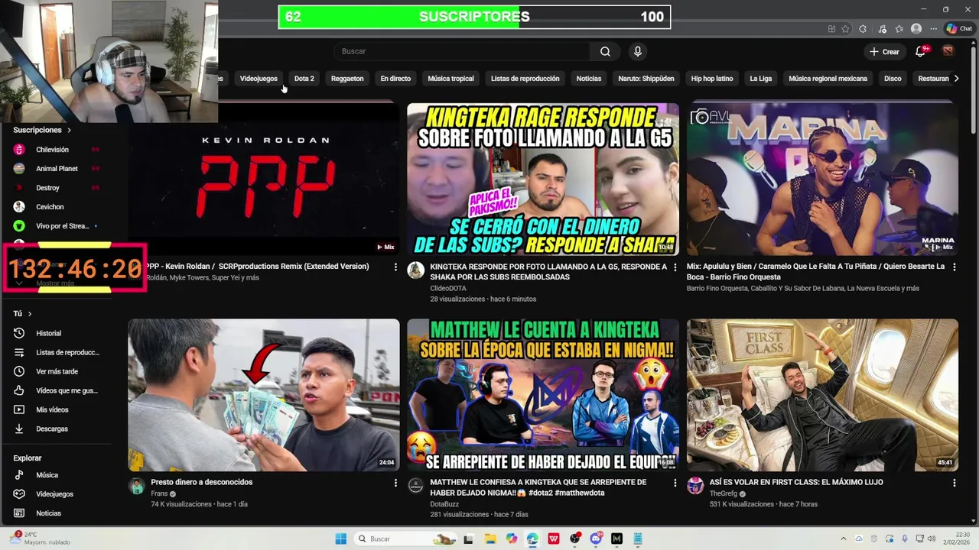This screenshot has height=550, width=979.
Task: Open options menu for MATTHEW LE CONFIESA video
Action: (x=675, y=483)
